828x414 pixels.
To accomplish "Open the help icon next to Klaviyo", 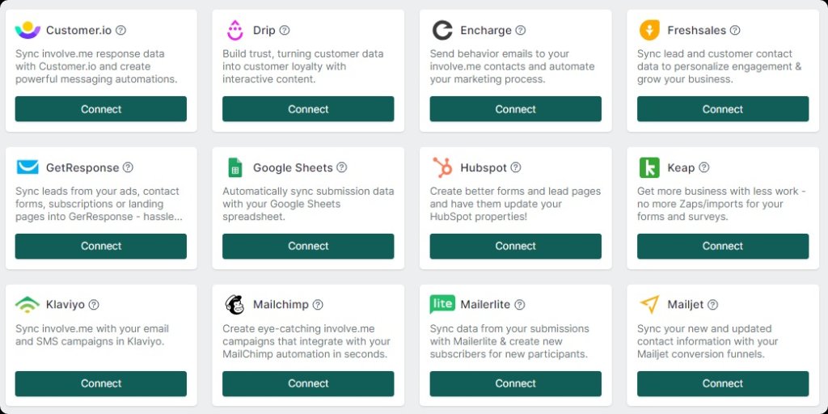I will [x=94, y=305].
